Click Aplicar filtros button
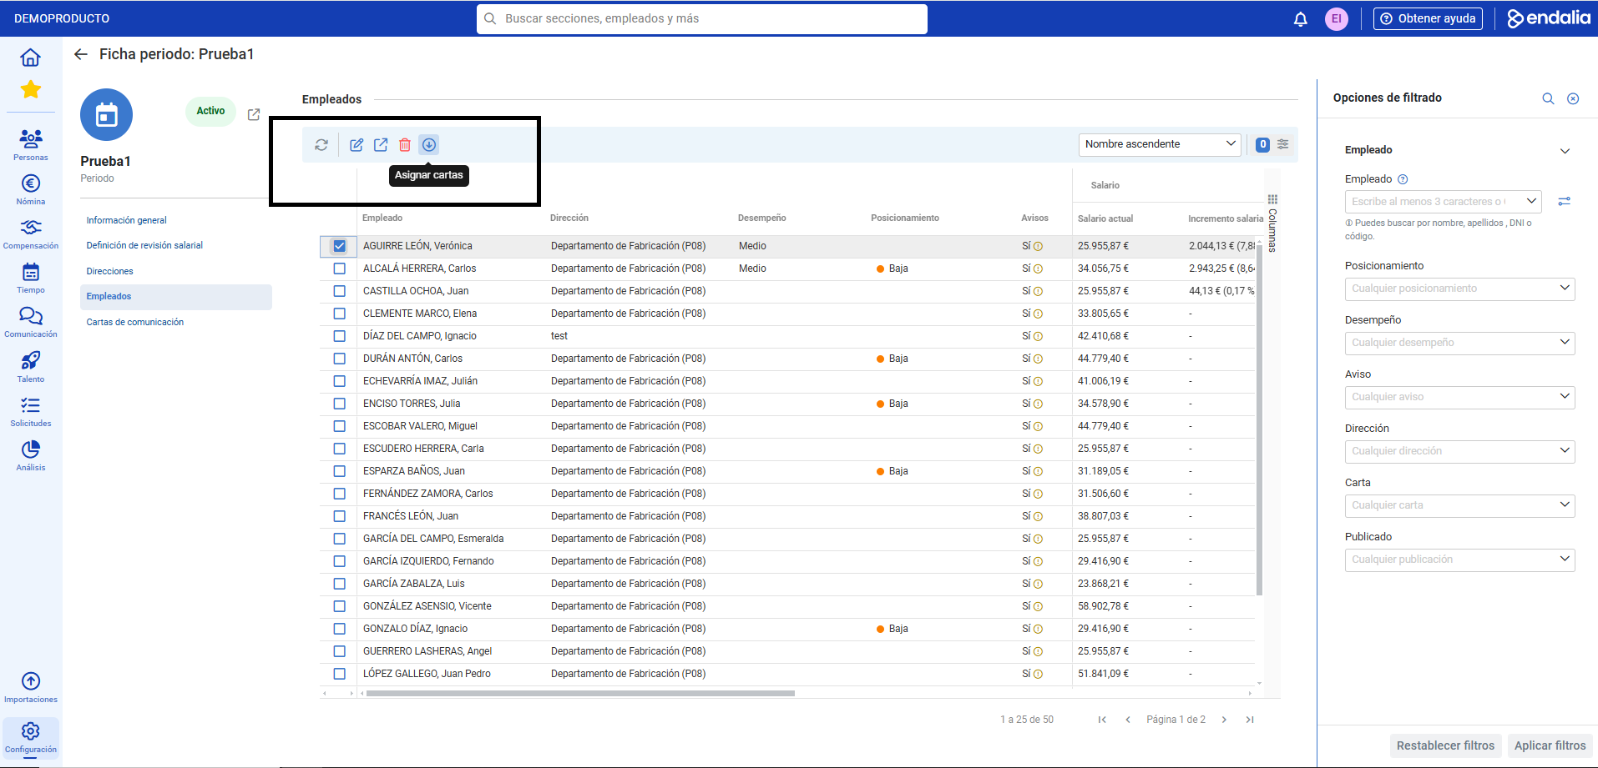The image size is (1598, 768). click(1550, 745)
